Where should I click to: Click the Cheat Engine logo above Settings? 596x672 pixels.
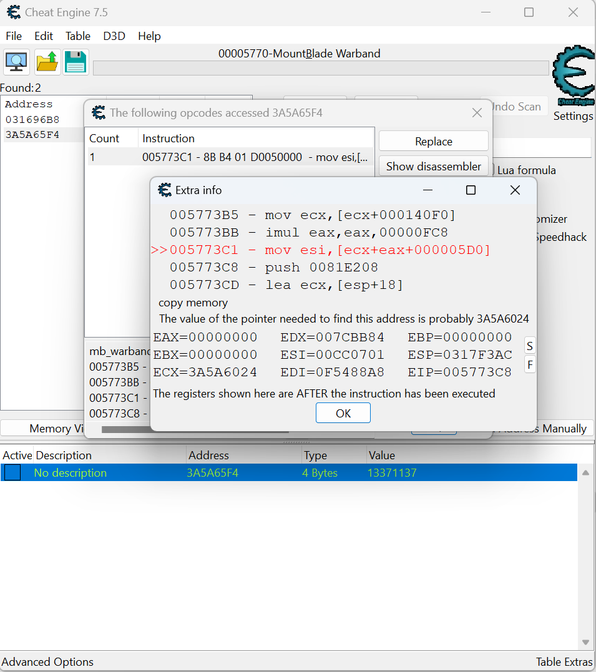574,75
